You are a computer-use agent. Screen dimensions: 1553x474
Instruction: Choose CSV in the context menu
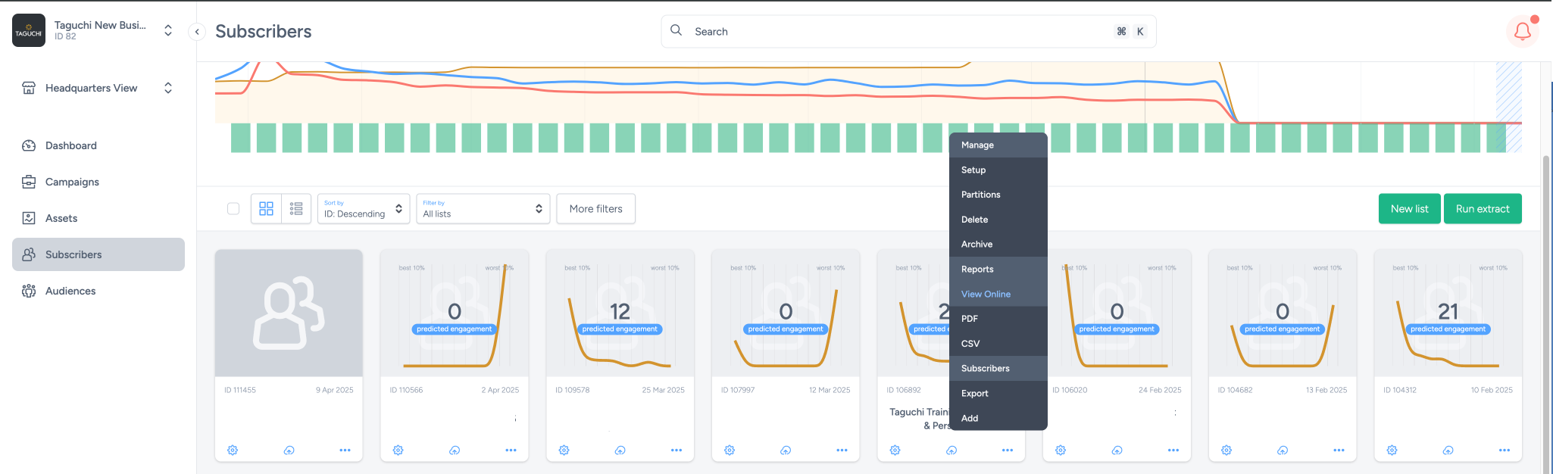pyautogui.click(x=970, y=344)
